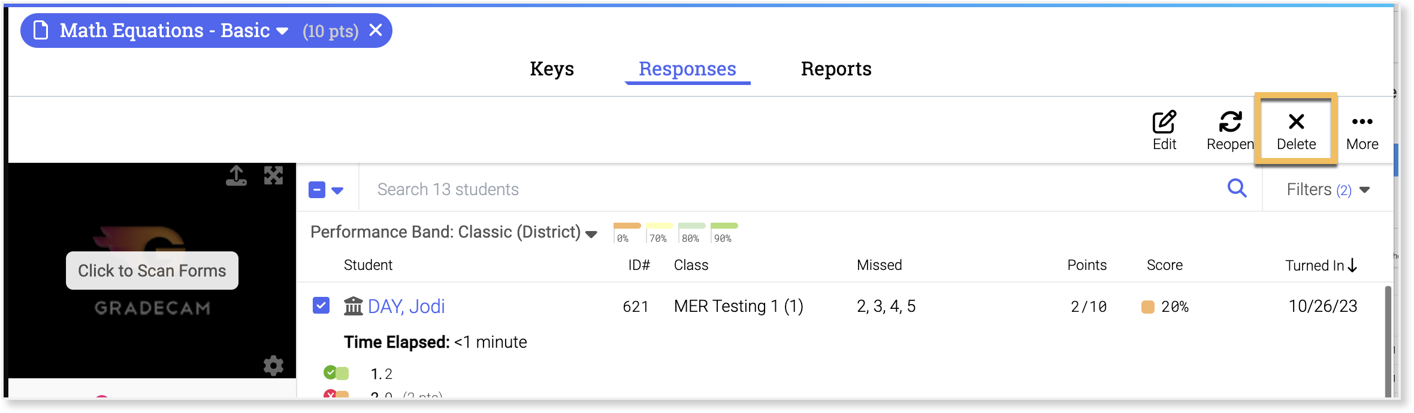Open the Filters (2) dropdown

1328,190
